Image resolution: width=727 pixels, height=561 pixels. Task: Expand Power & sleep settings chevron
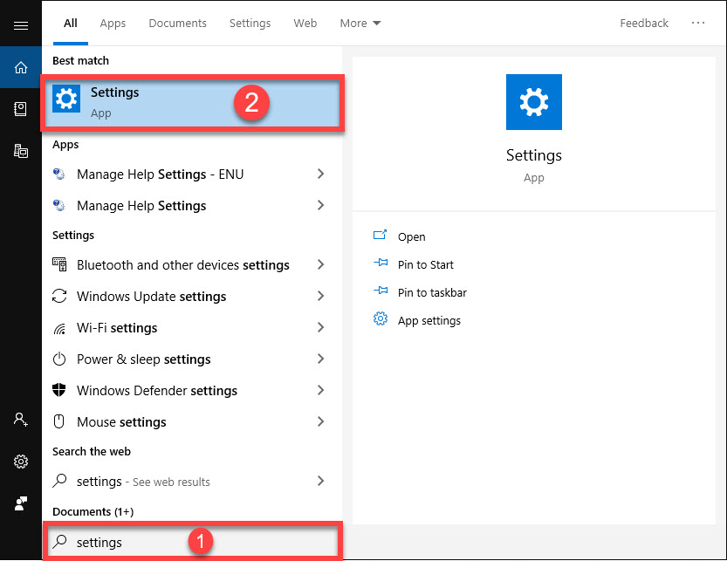coord(320,359)
